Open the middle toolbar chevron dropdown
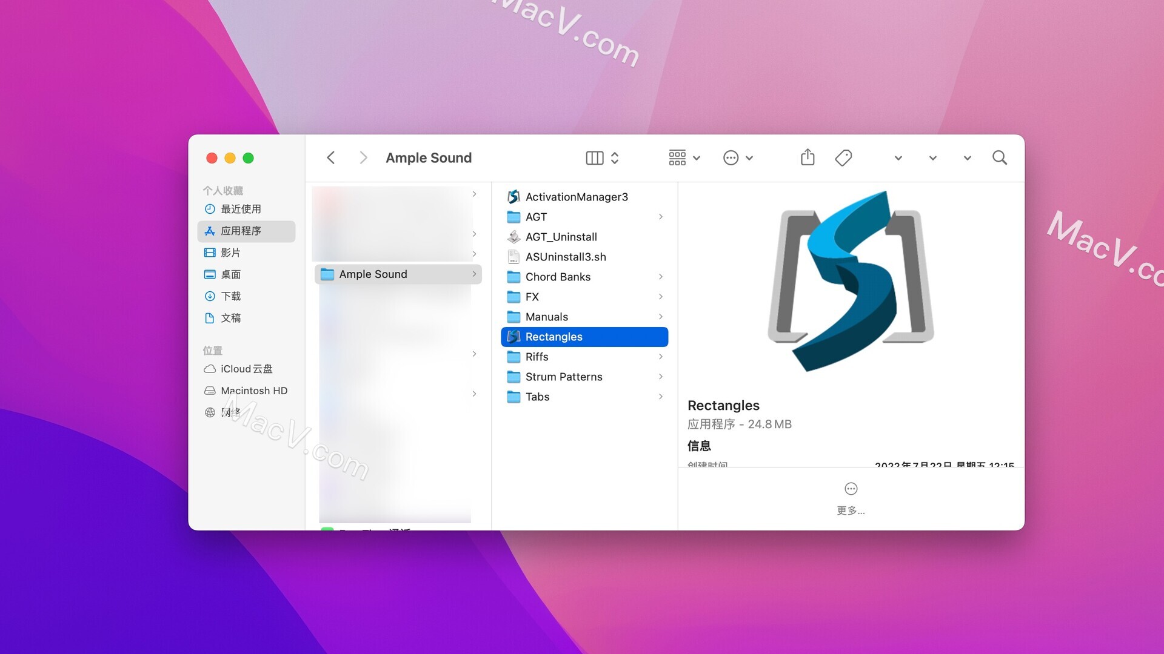This screenshot has height=654, width=1164. coord(933,158)
